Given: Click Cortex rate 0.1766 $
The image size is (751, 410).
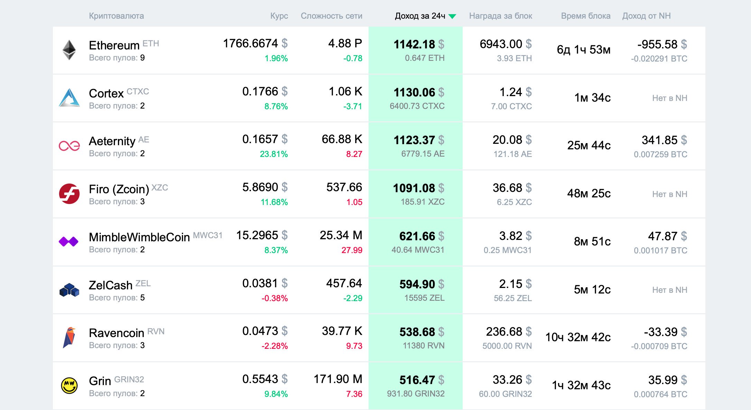Looking at the screenshot, I should pos(265,92).
